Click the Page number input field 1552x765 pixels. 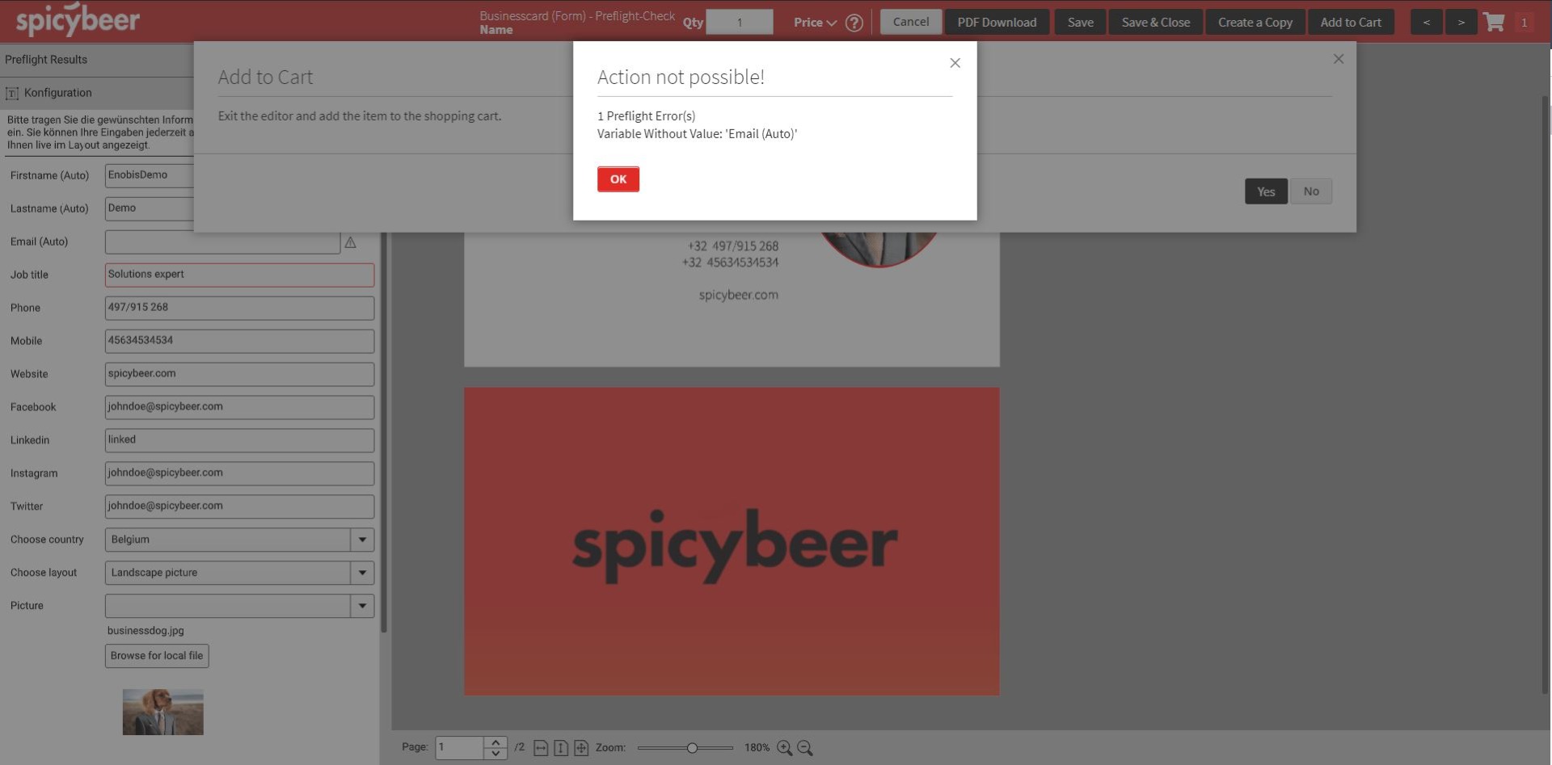pos(459,747)
